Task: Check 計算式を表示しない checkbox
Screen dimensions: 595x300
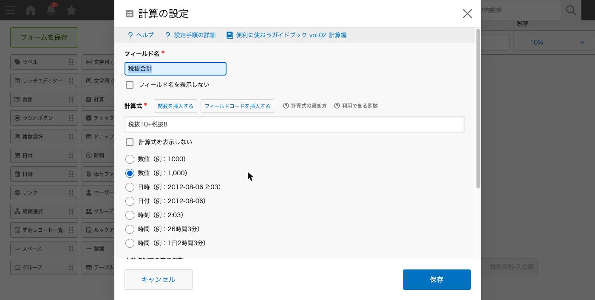Action: [x=130, y=142]
